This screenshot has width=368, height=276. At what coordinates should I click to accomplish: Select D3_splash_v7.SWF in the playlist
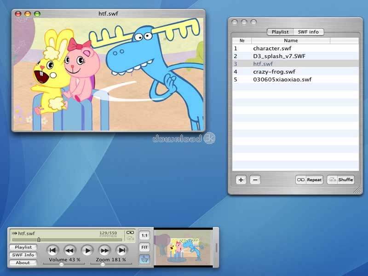tap(295, 56)
